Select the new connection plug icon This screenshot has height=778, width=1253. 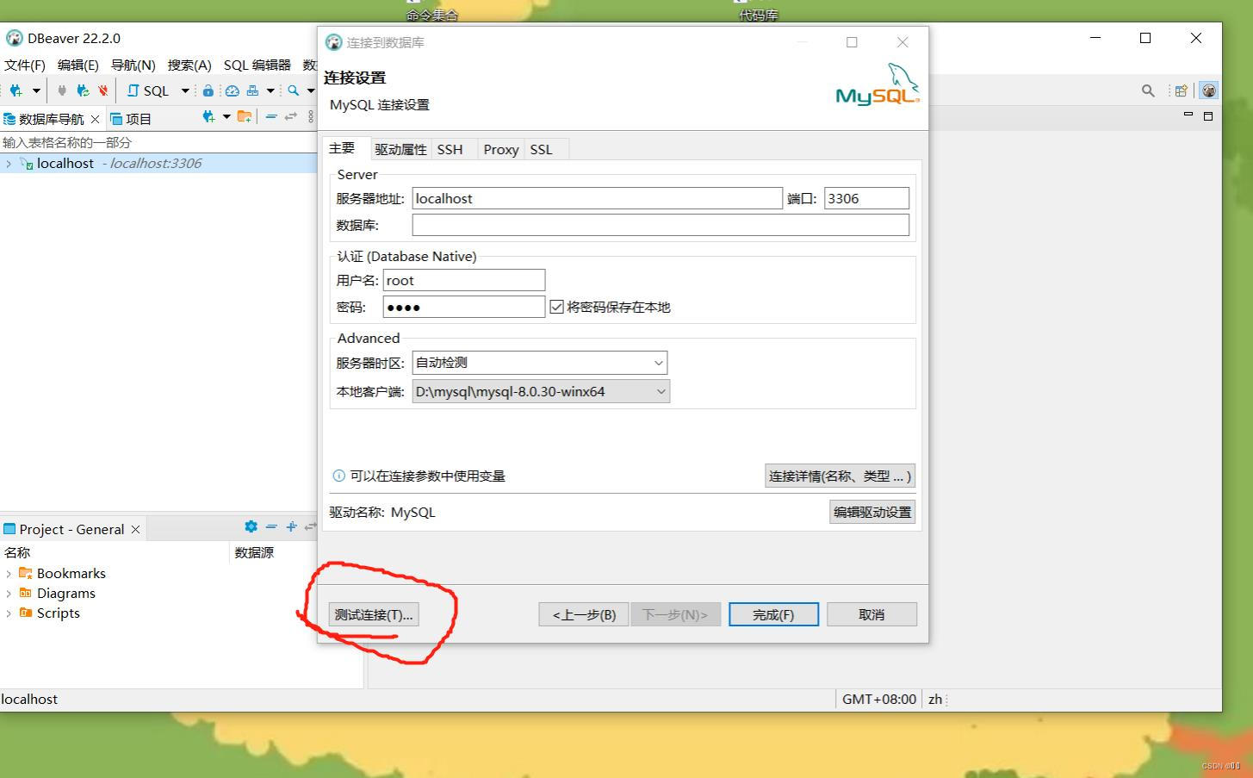15,90
